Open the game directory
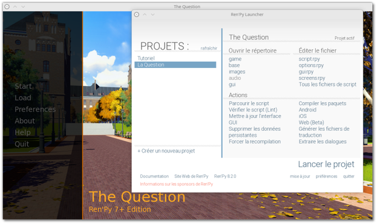The height and width of the screenshot is (224, 377). 235,59
